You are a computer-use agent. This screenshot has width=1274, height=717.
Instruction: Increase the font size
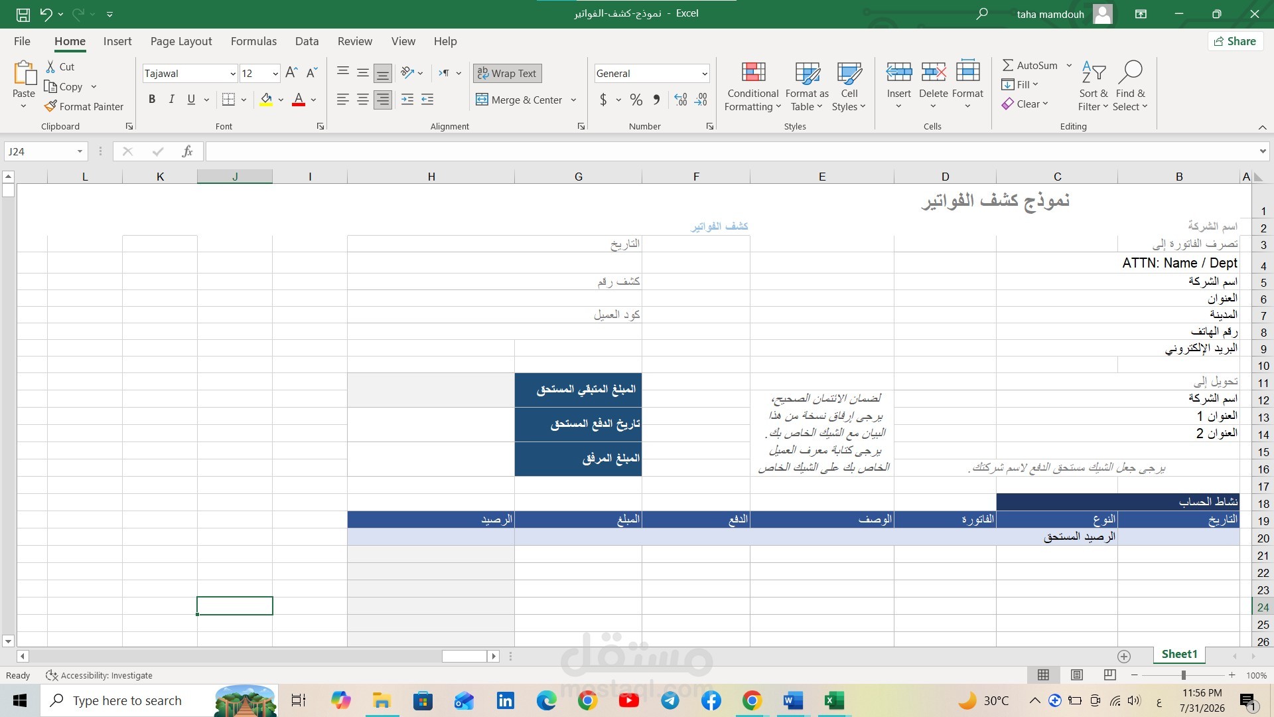pos(291,73)
